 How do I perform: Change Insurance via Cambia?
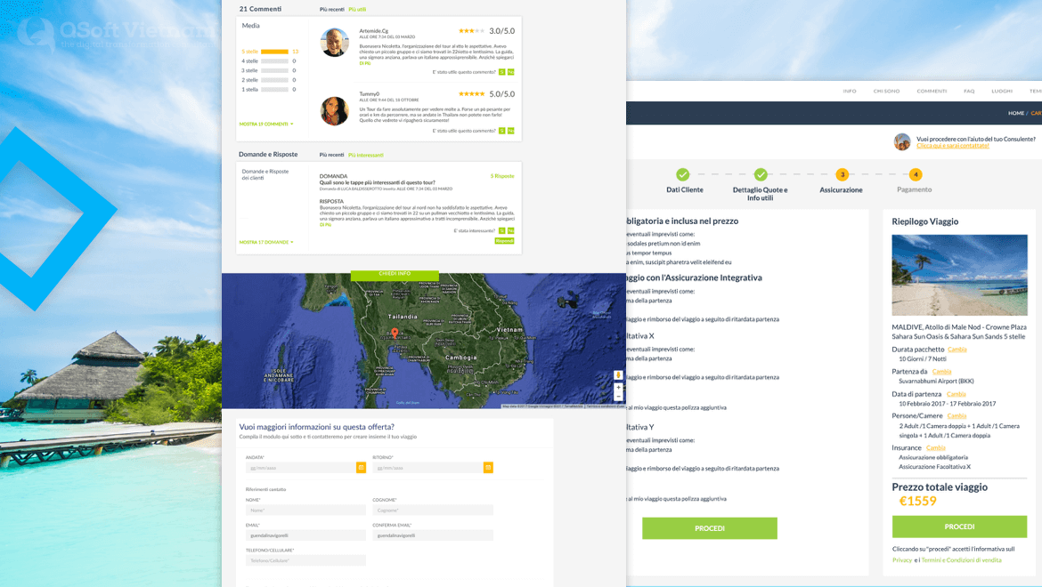[x=936, y=447]
